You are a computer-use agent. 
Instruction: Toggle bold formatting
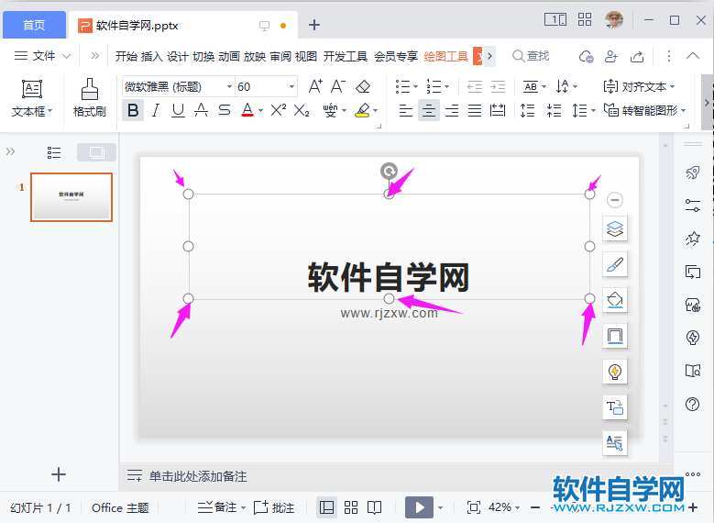click(133, 110)
